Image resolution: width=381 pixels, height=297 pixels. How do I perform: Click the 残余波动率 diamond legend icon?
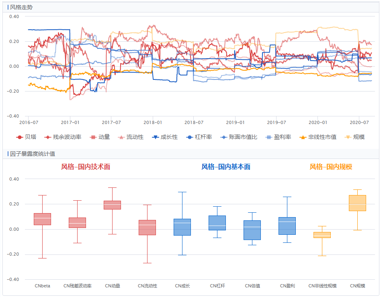(48, 137)
